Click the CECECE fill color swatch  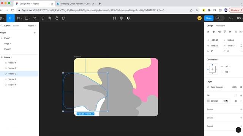pyautogui.click(x=208, y=101)
